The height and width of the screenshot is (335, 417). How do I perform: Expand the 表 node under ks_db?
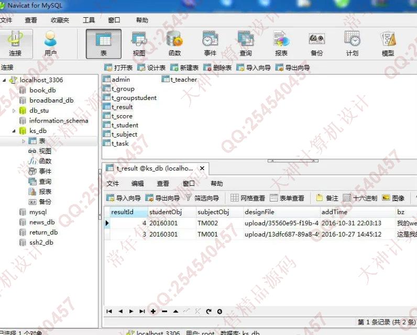coord(24,141)
